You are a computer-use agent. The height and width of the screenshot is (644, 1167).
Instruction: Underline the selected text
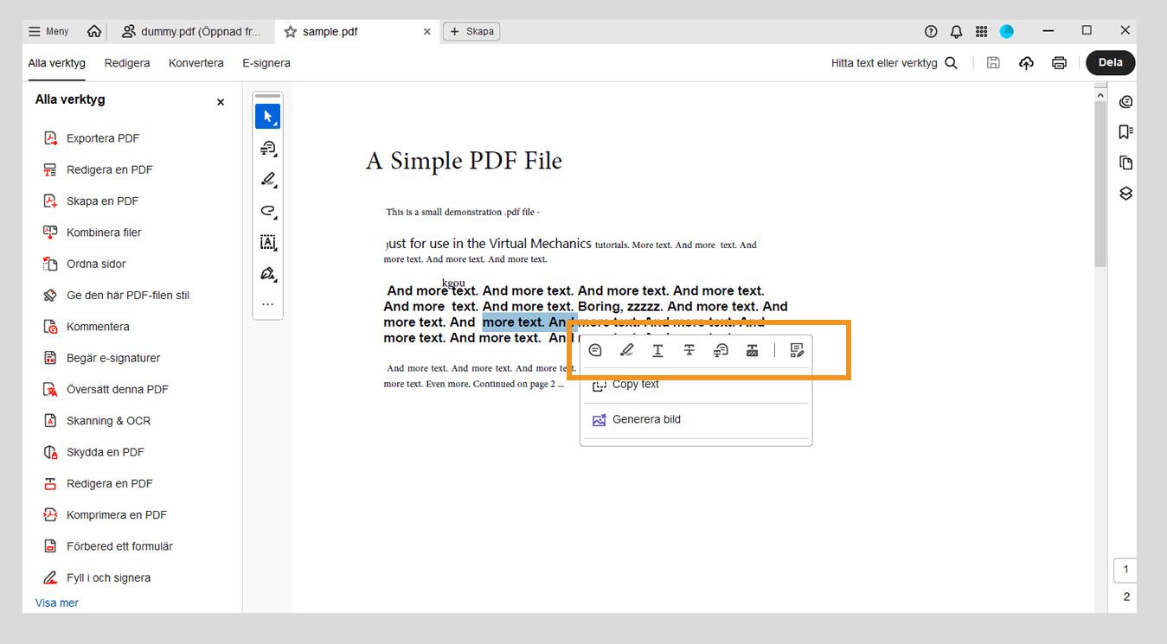tap(657, 350)
